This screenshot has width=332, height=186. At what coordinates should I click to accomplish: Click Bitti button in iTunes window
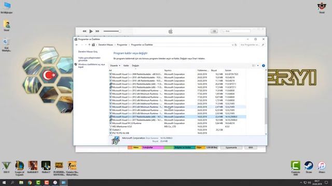click(251, 147)
